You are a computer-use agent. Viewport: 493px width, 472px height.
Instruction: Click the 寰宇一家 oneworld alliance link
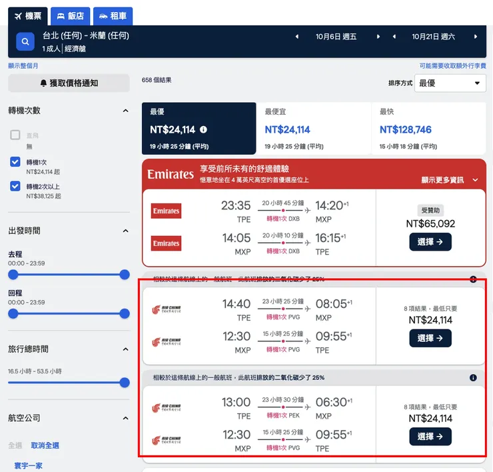pos(28,465)
